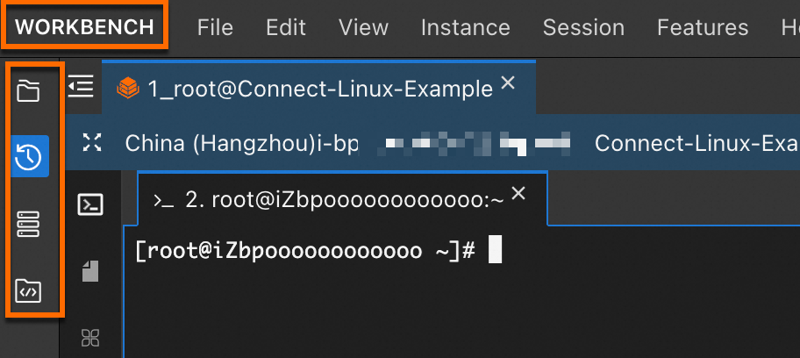The width and height of the screenshot is (800, 358).
Task: Select the history clock sidebar icon
Action: point(29,156)
